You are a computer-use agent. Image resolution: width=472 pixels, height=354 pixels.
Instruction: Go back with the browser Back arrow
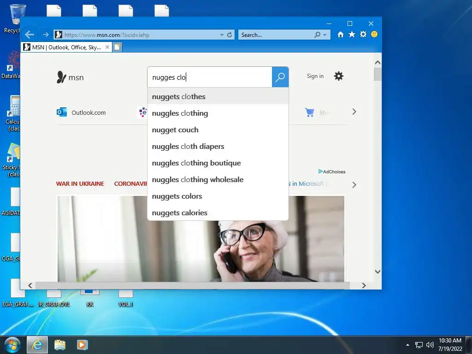(29, 35)
